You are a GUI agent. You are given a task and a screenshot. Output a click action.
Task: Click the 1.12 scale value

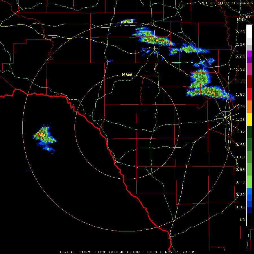(240, 132)
